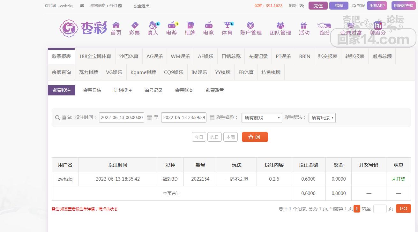Click the 安全退出 logout link

pos(141,6)
